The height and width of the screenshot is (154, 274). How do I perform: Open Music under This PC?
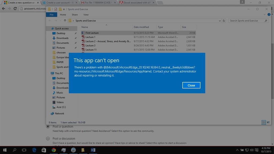(x=59, y=93)
